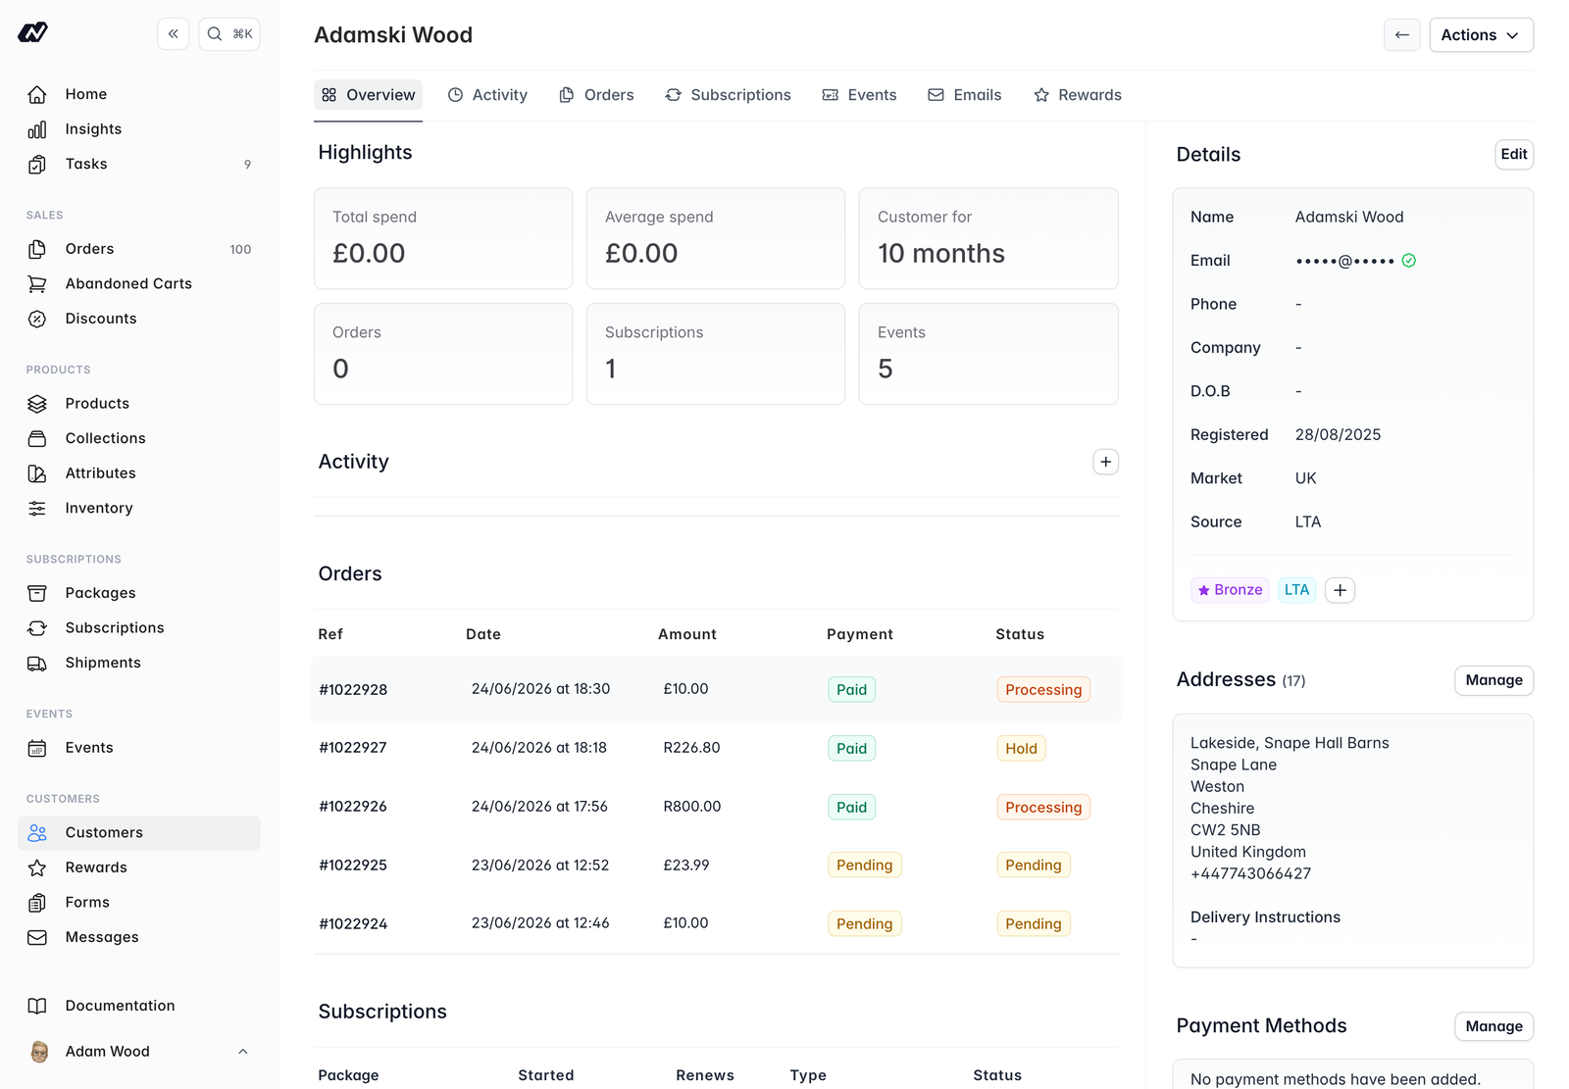Click the CW2 5NB postcode line
Image resolution: width=1569 pixels, height=1089 pixels.
(x=1226, y=830)
